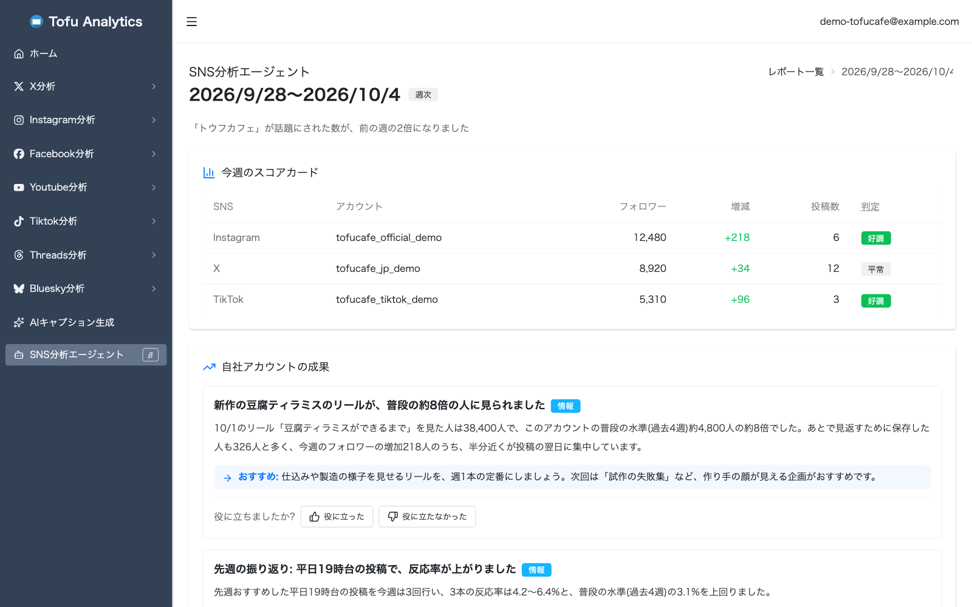972x607 pixels.
Task: Click the thumbs-up icon
Action: click(x=314, y=517)
